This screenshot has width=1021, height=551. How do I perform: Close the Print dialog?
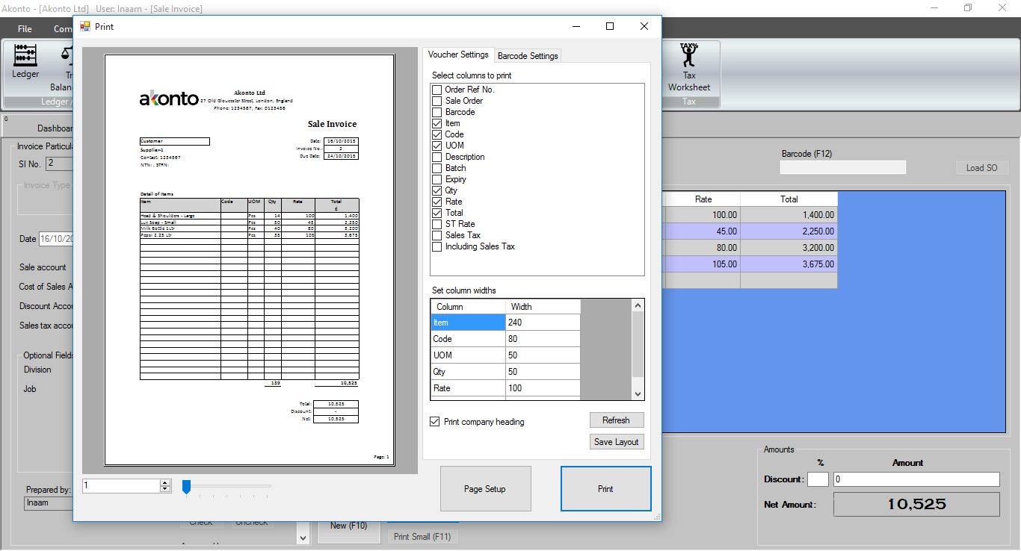(x=644, y=26)
